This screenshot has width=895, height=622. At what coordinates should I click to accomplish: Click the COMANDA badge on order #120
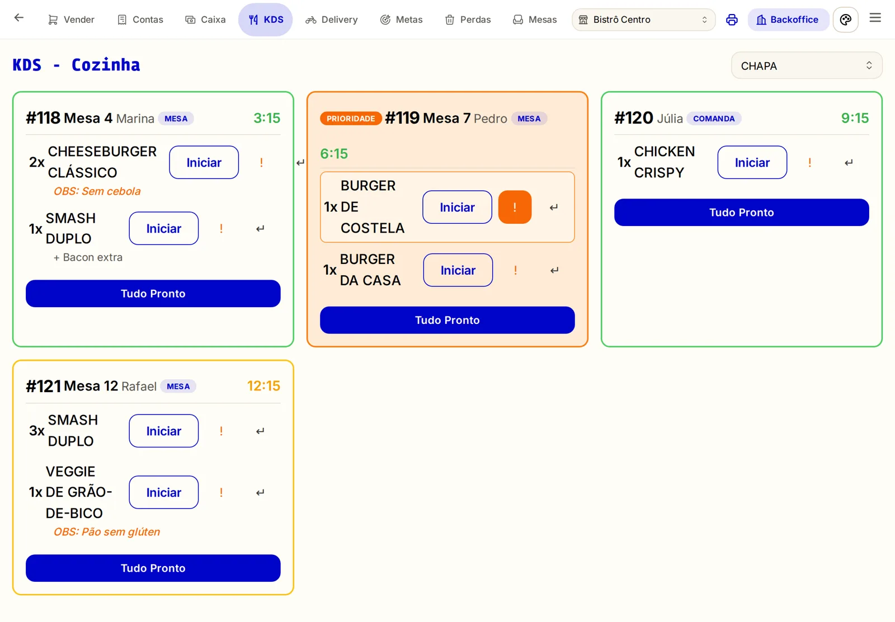coord(714,119)
